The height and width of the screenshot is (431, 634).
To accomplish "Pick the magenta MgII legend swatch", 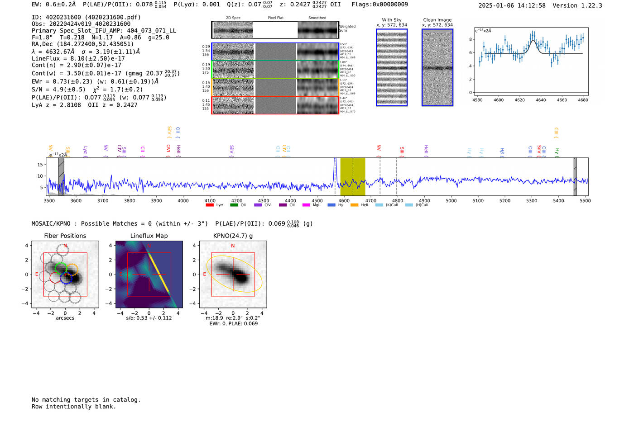I will (307, 205).
